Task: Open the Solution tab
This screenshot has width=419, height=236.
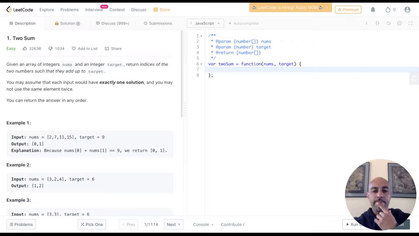Action: click(67, 23)
